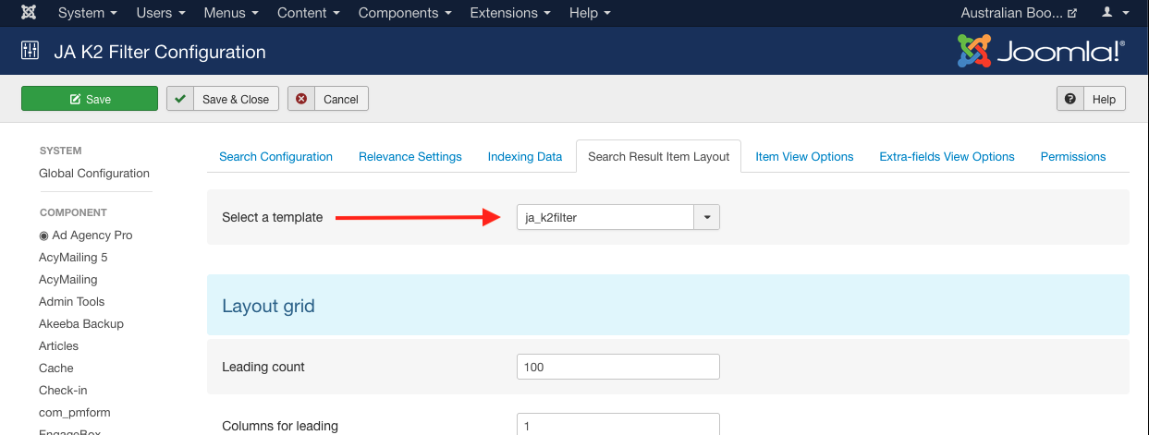Click the toolbar Help button
Image resolution: width=1149 pixels, height=435 pixels.
[1091, 99]
